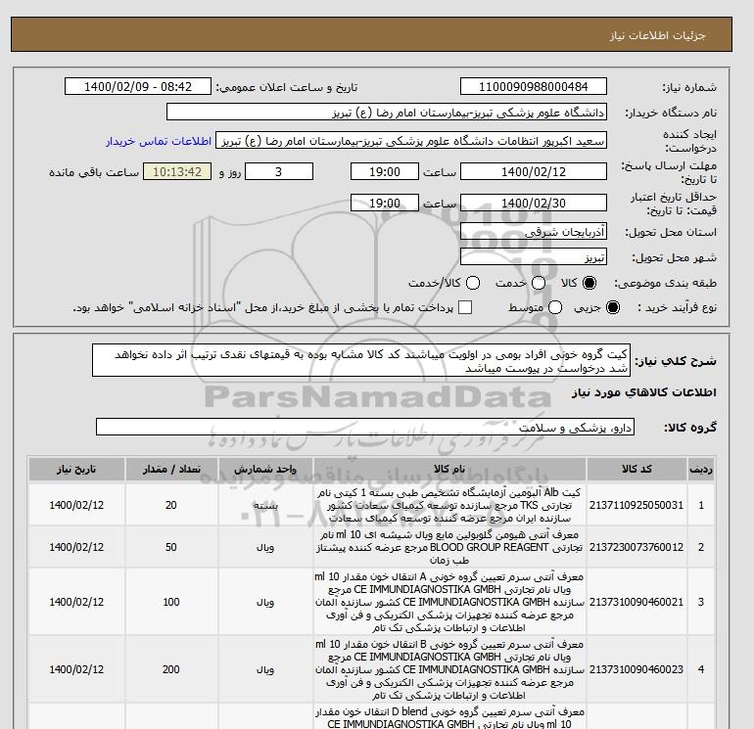Click the quantity 20 cell
754x729 pixels.
[x=171, y=505]
